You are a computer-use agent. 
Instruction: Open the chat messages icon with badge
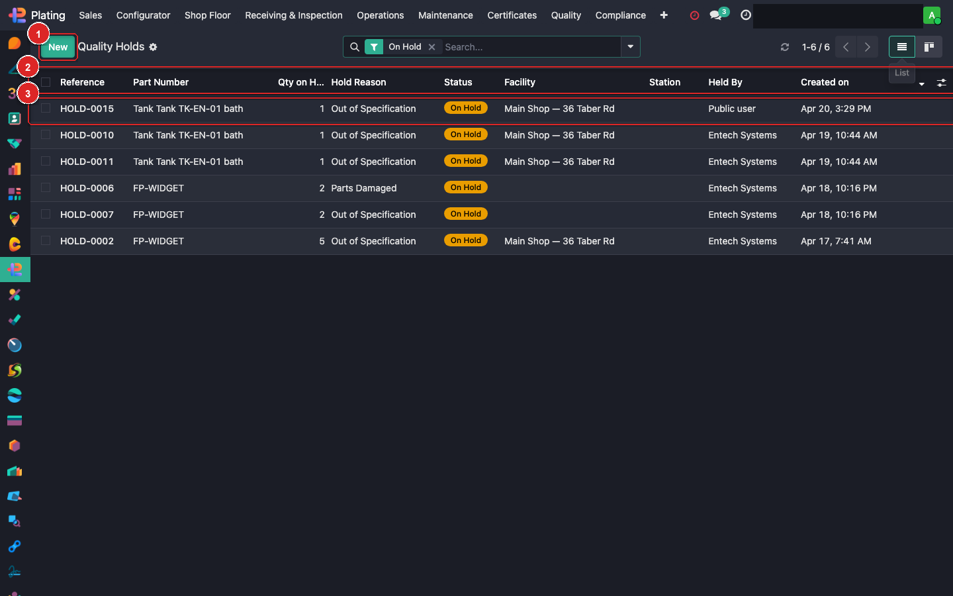click(716, 15)
